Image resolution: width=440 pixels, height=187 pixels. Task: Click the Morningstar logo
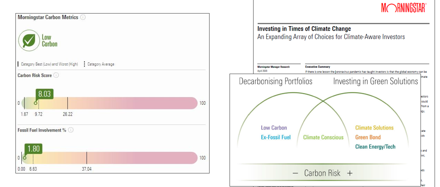(x=404, y=9)
